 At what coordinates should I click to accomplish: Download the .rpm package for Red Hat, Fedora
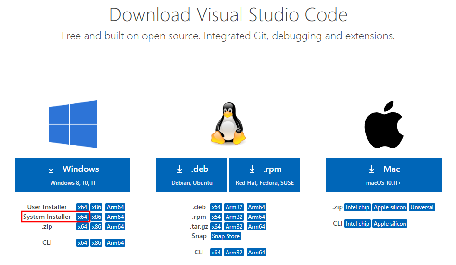[265, 175]
